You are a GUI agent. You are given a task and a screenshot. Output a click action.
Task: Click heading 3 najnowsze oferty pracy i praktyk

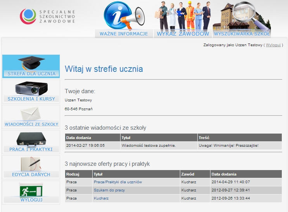(x=107, y=164)
